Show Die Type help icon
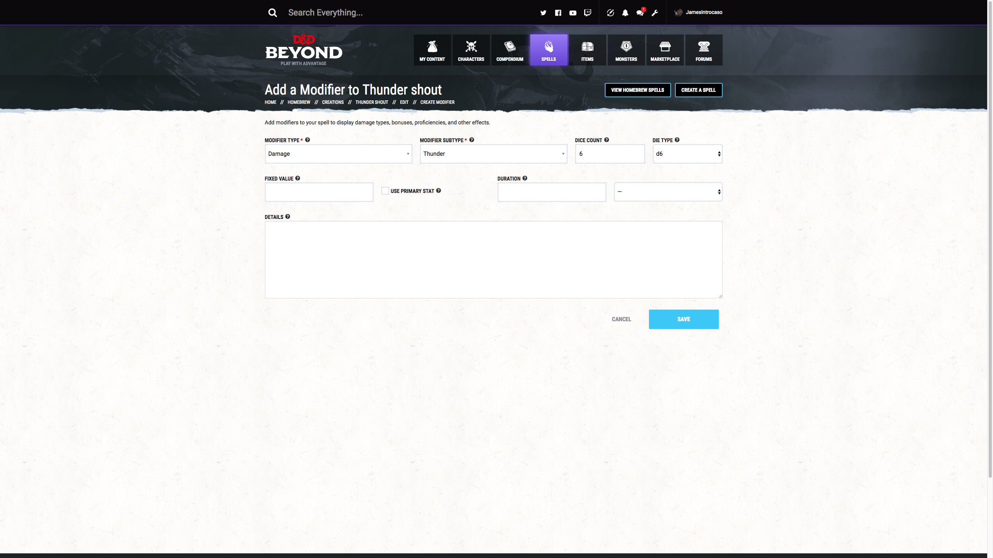993x558 pixels. tap(677, 140)
